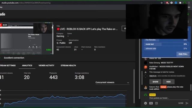
Task: Click the Rake Gimang username in chat
Action: [154, 63]
